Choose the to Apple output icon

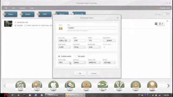coord(54,86)
